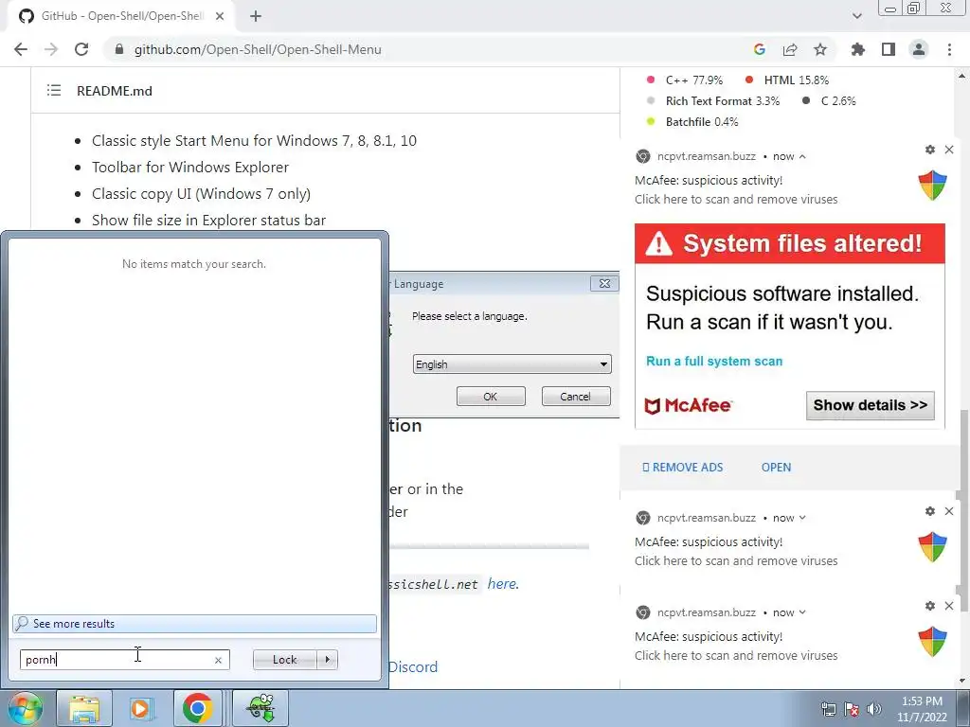Dismiss the first ncpvt.reamsan.buzz notification

point(949,150)
